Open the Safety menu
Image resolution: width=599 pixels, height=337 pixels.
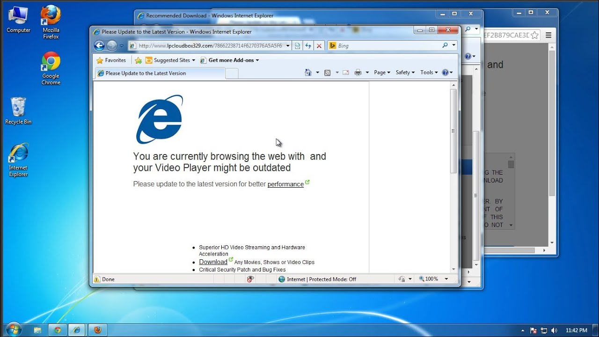point(405,73)
